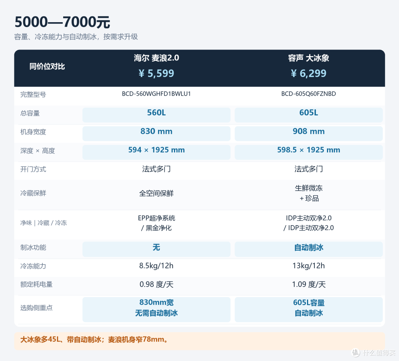Screen dimensions: 399x361
Task: Click the 开门方式 row label
Action: (33, 169)
